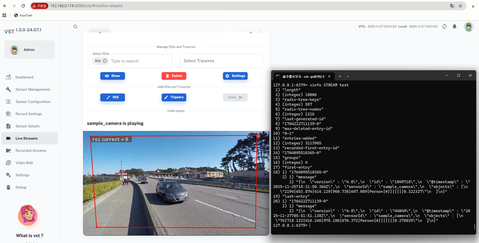
Task: Click the 'sample_camera is playing' title
Action: 115,123
